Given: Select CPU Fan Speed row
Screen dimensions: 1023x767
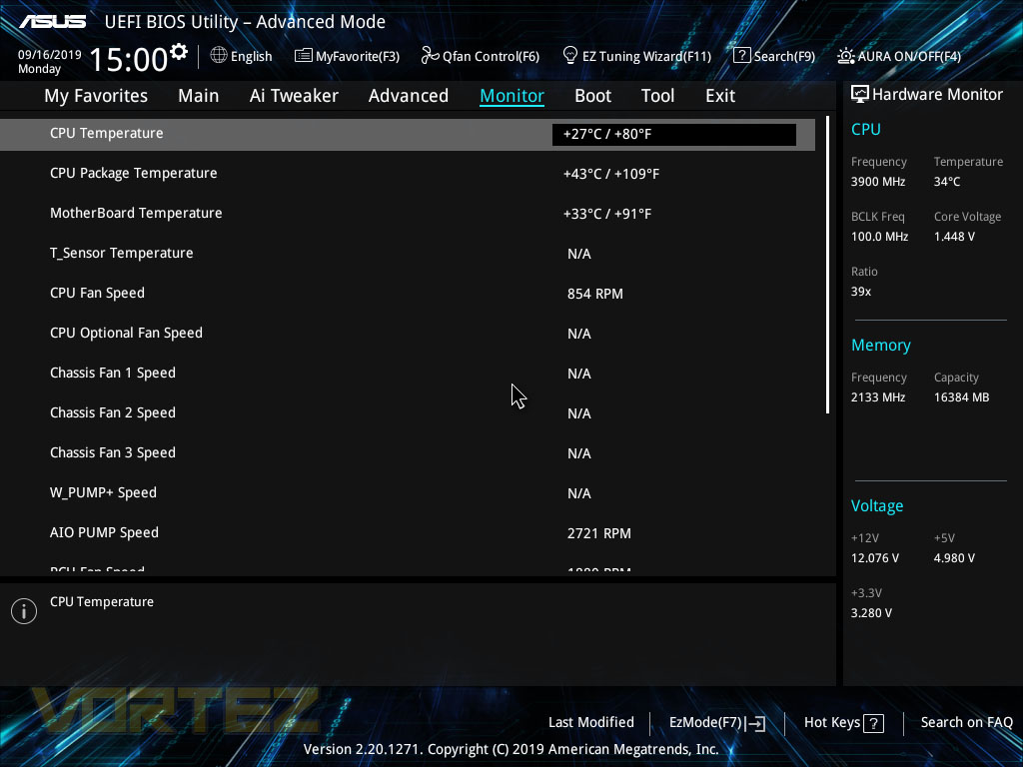Looking at the screenshot, I should (x=408, y=293).
